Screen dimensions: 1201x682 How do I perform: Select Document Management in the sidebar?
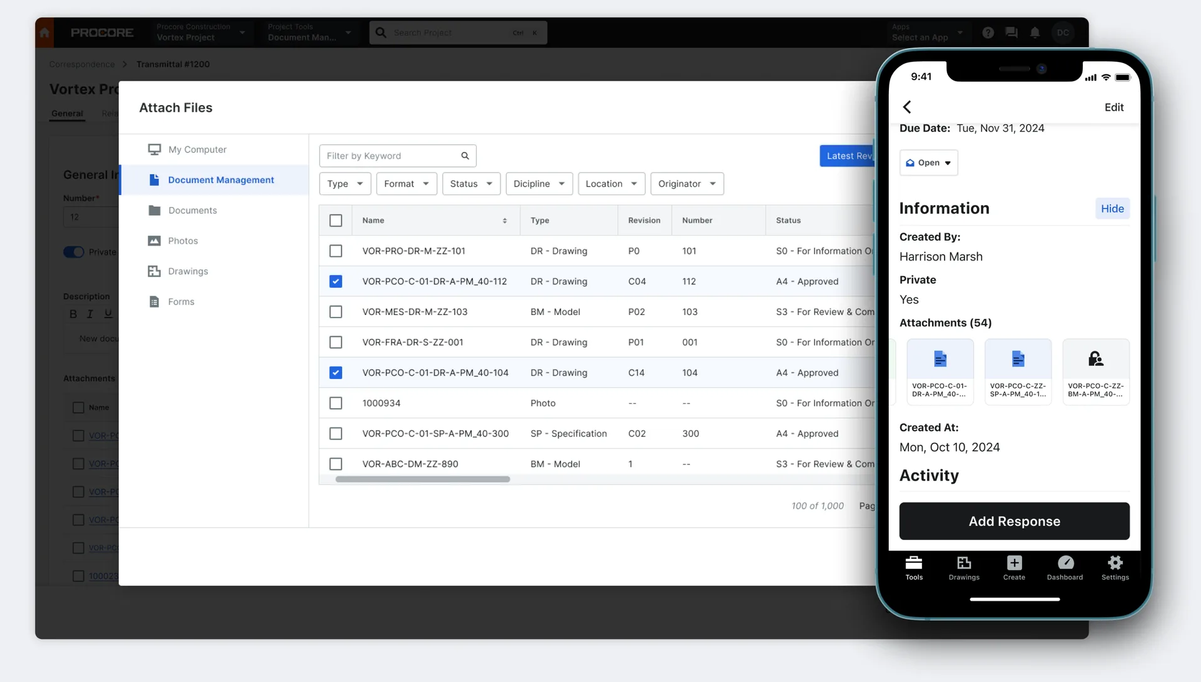click(214, 180)
